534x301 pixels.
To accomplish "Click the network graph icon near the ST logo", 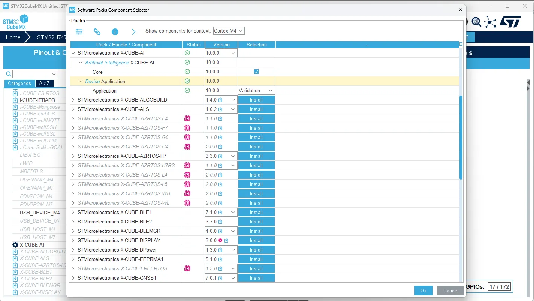I will click(491, 22).
